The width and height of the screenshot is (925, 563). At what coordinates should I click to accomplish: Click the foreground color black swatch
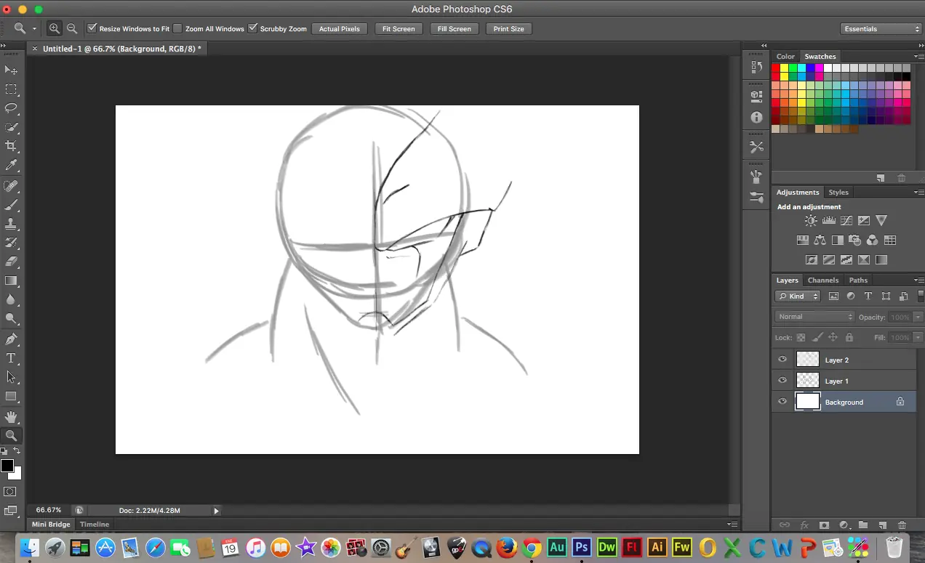point(7,466)
